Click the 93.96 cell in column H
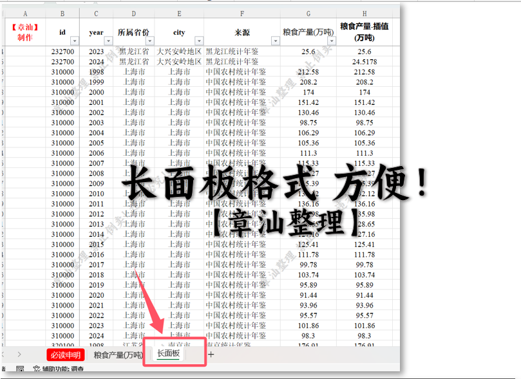The image size is (521, 379). [x=365, y=306]
